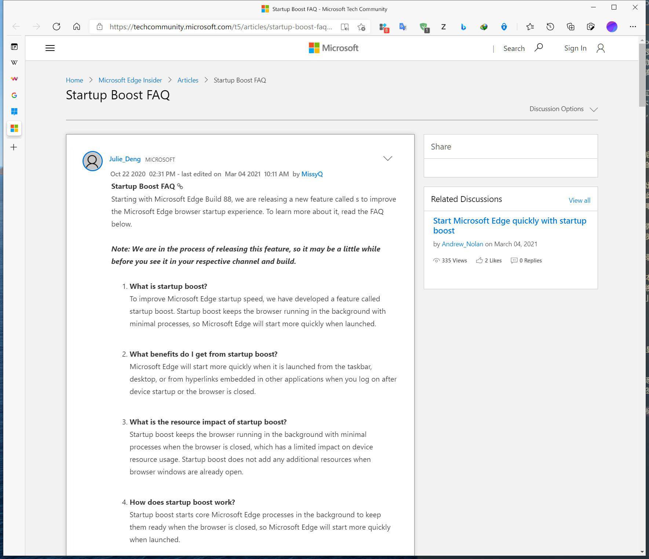Open the Google Translate extension

[403, 27]
